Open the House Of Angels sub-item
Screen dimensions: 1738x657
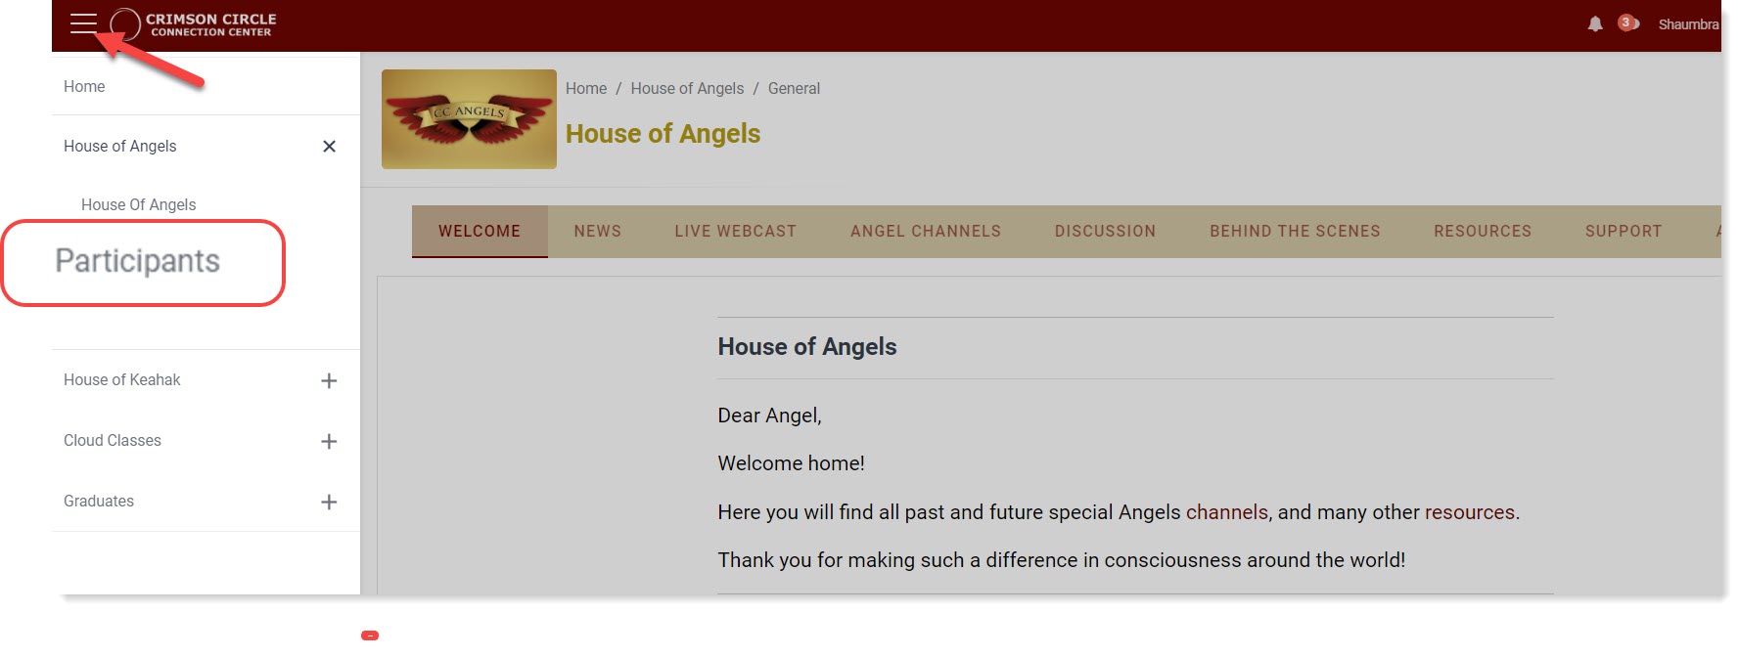point(139,204)
